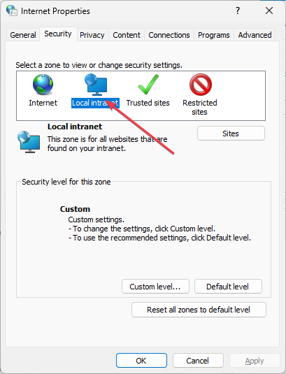Image resolution: width=286 pixels, height=374 pixels.
Task: Select the Local intranet zone icon
Action: coord(96,85)
